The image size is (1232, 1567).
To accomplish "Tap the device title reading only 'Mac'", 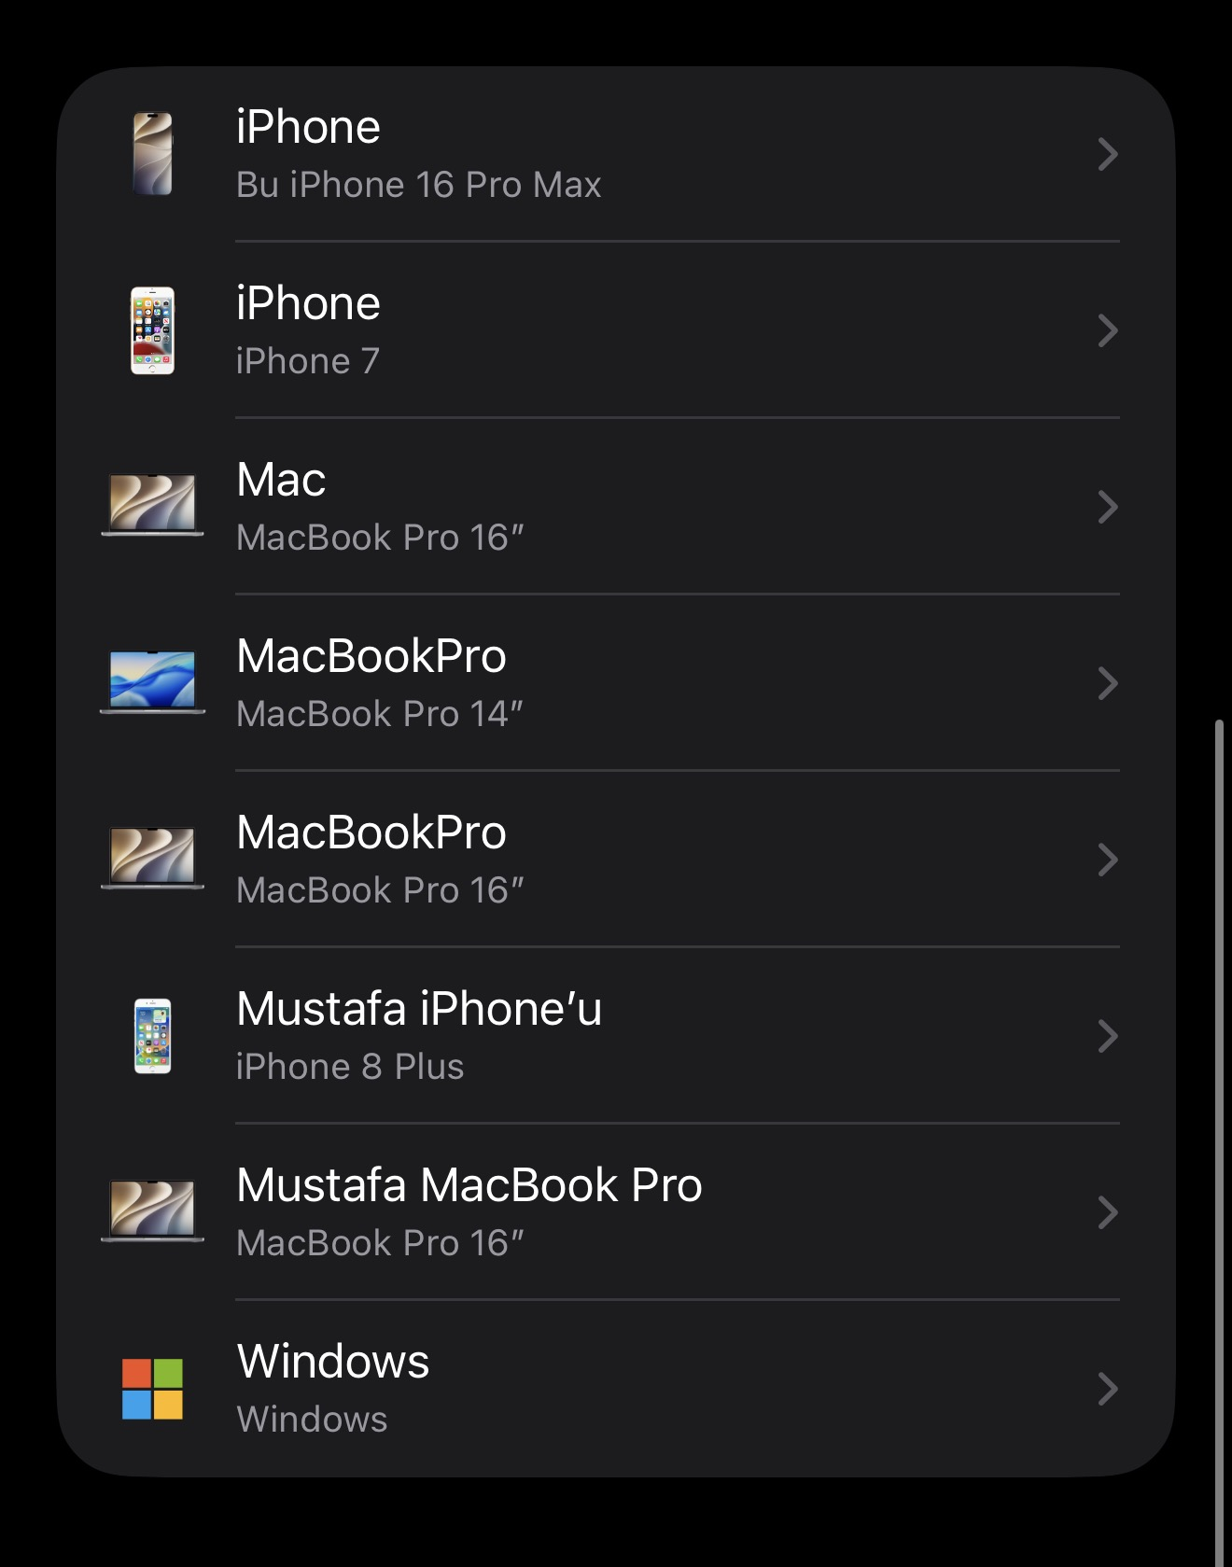I will 281,480.
